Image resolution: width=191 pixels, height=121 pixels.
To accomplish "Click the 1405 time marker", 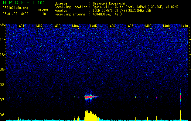I will click(x=93, y=26).
